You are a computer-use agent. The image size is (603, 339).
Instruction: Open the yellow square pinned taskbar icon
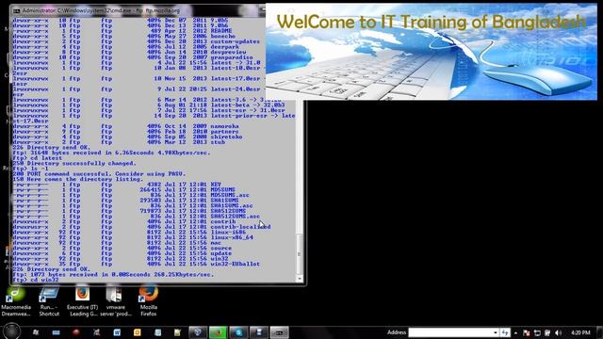pos(137,332)
